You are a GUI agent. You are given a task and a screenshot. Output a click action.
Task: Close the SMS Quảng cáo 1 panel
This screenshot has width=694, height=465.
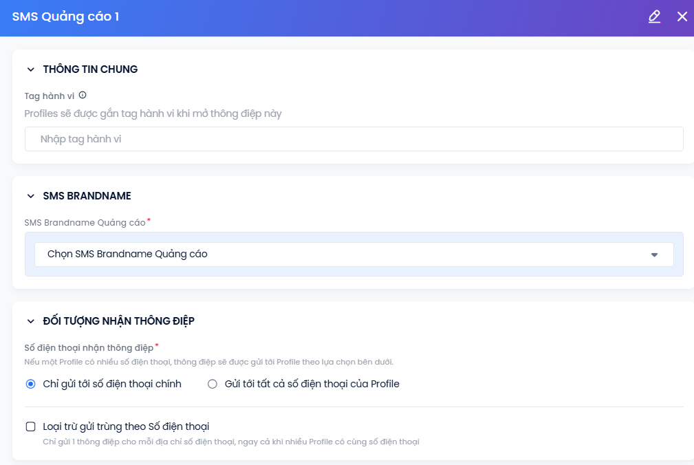[x=682, y=17]
